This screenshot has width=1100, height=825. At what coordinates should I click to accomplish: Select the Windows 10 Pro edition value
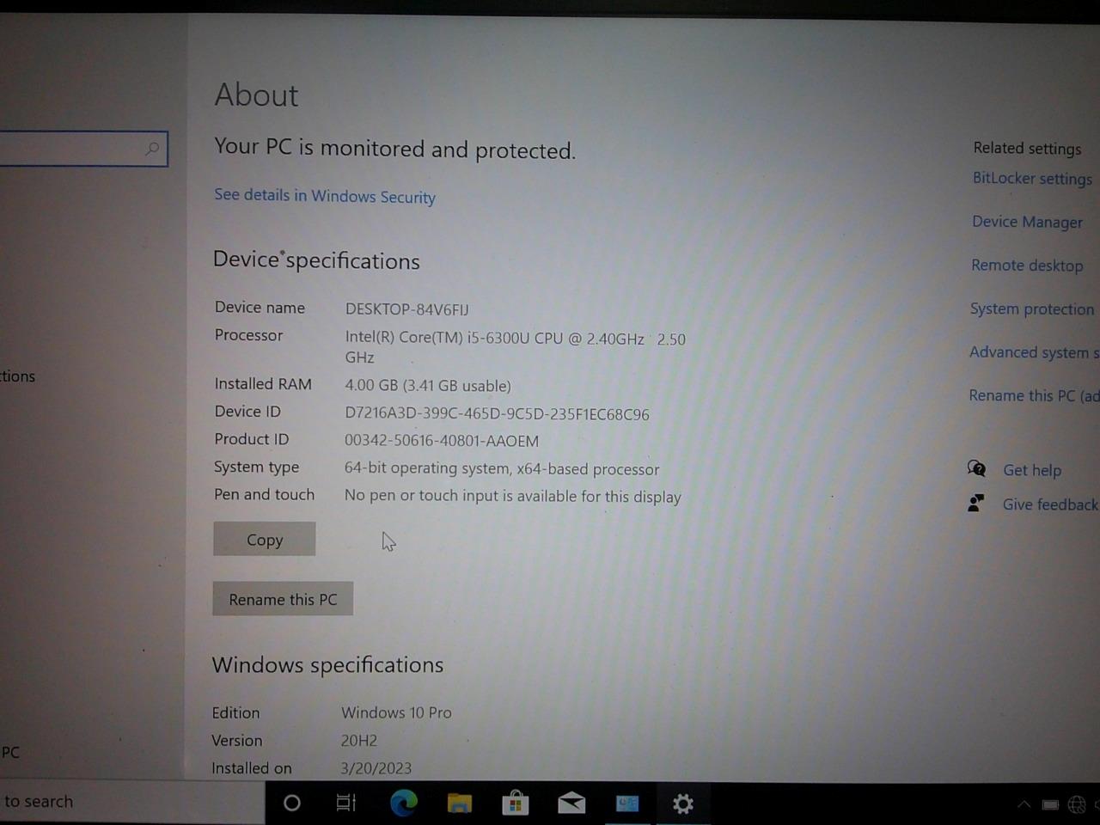(396, 712)
